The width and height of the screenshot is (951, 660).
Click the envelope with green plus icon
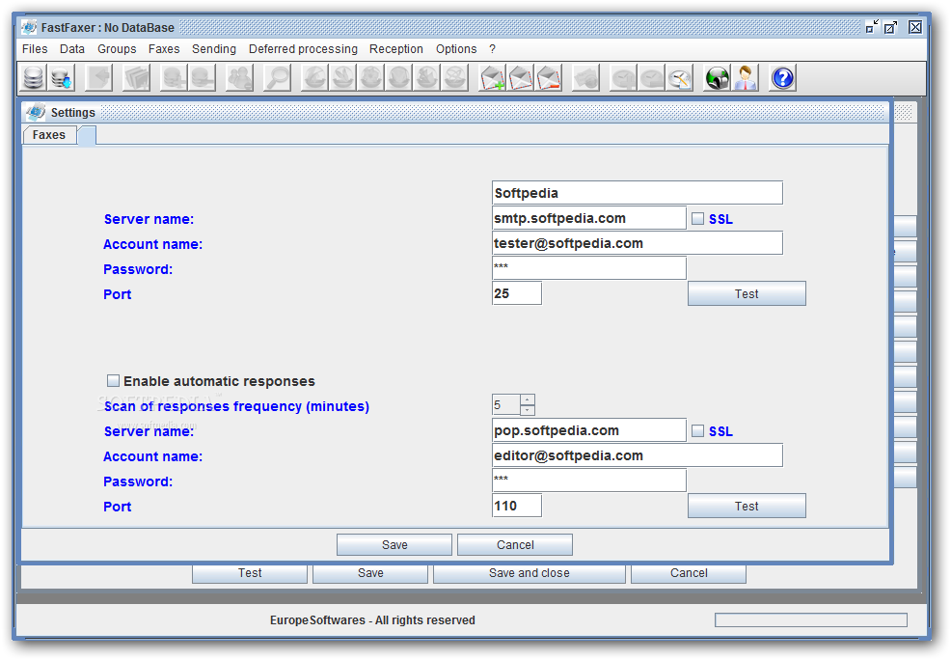(x=492, y=78)
